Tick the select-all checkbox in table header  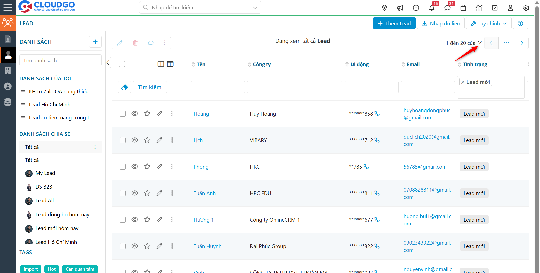click(x=122, y=64)
